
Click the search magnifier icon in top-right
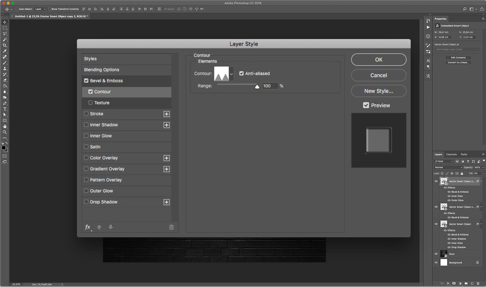466,8
